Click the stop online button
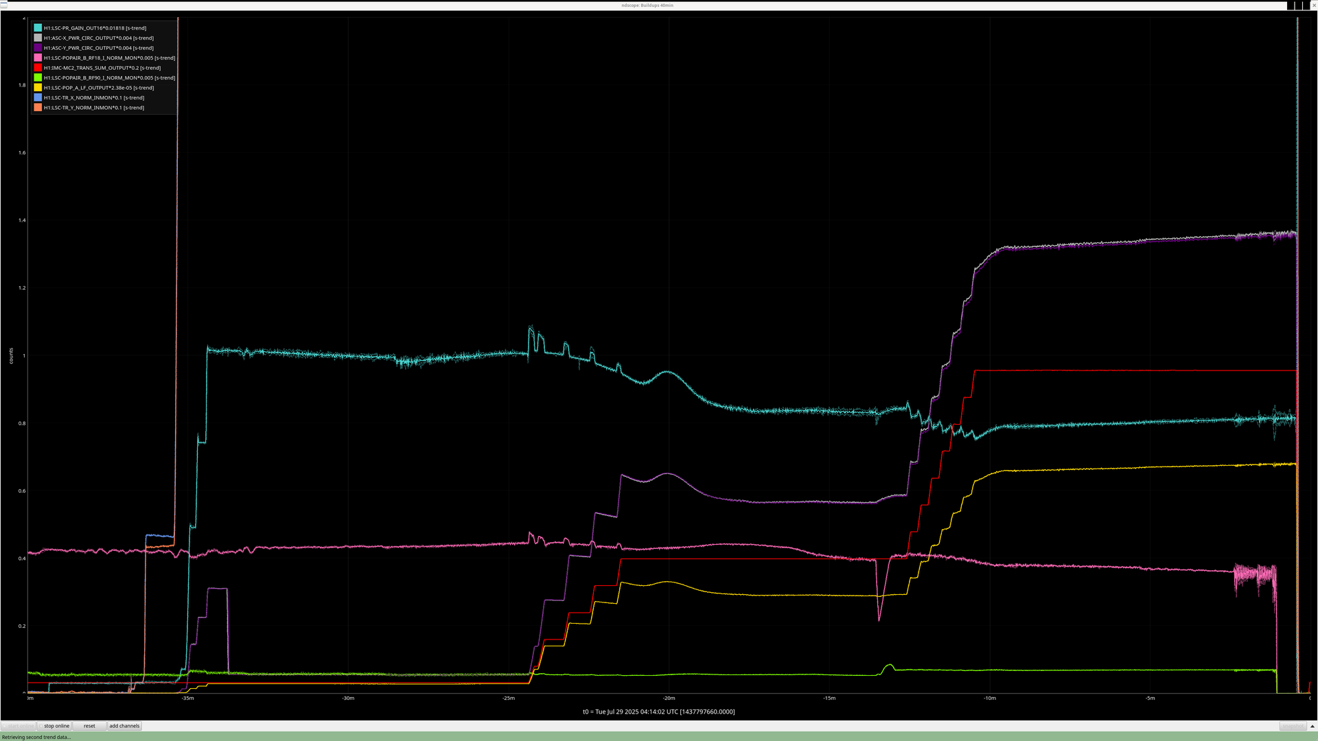1318x741 pixels. click(x=56, y=726)
